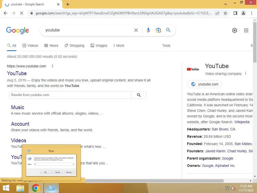
Task: Open the Videos sitelink
Action: click(x=19, y=140)
